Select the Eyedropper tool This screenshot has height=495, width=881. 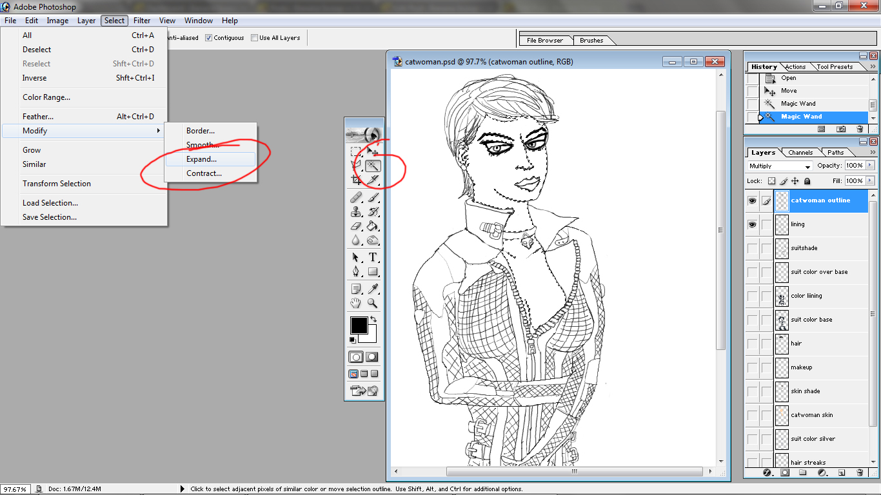(372, 288)
